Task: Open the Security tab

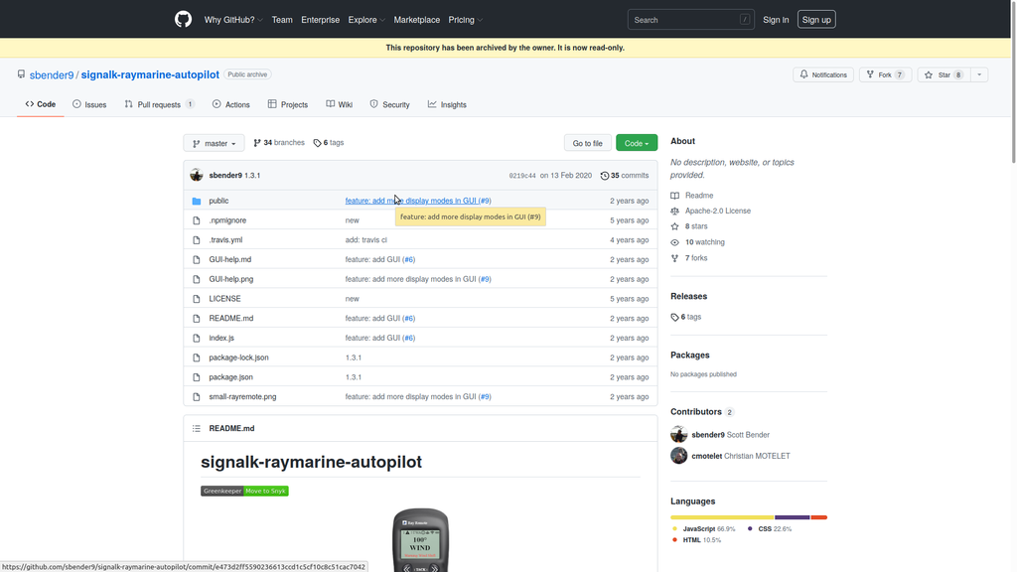Action: coord(389,104)
